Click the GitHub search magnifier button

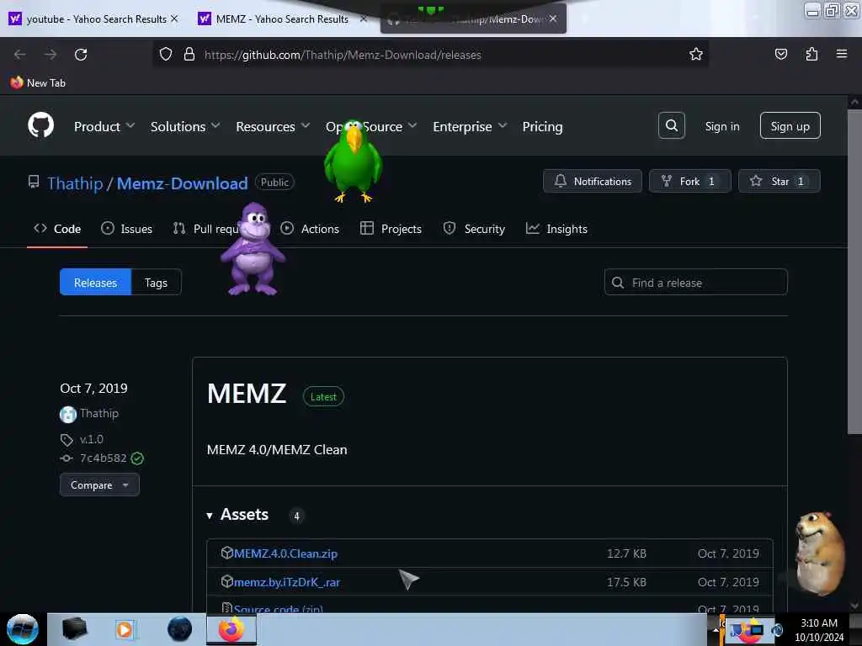coord(671,126)
